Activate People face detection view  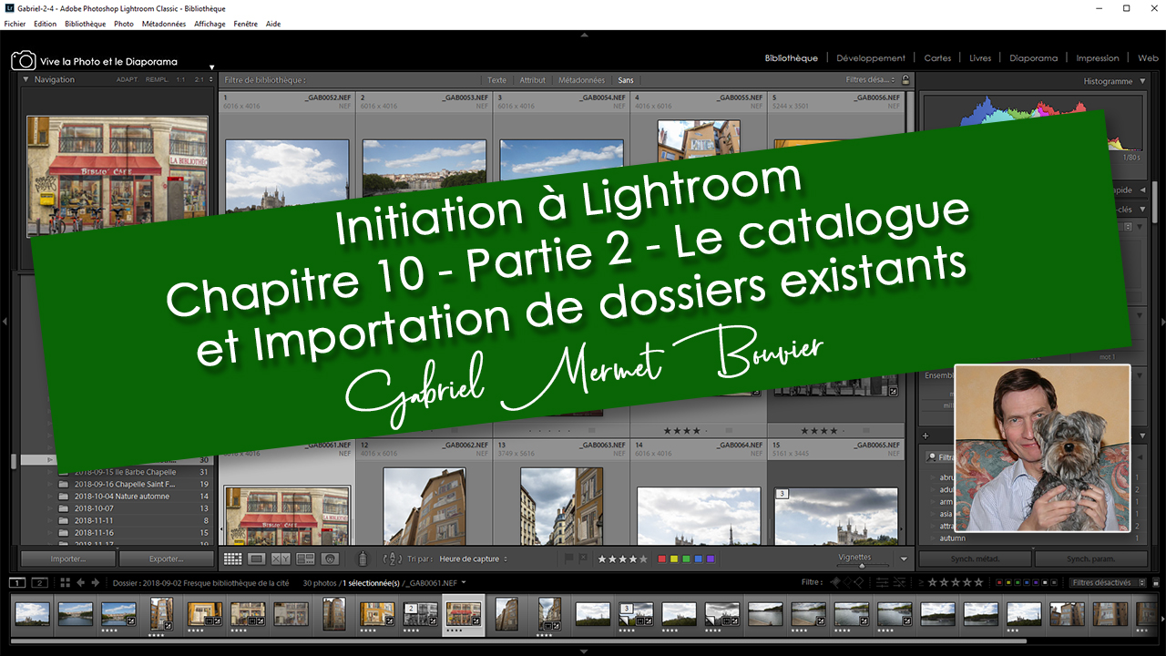point(330,559)
